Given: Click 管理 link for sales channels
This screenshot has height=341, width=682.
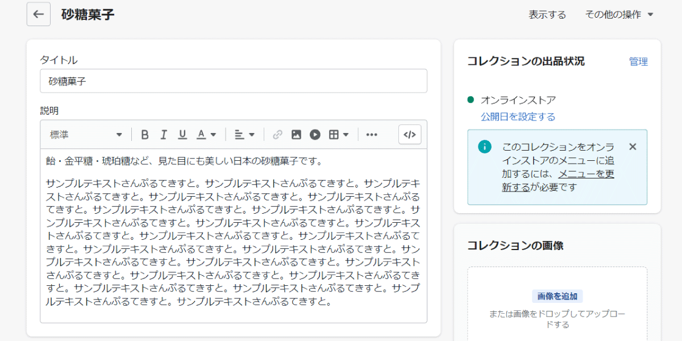Looking at the screenshot, I should pos(638,61).
